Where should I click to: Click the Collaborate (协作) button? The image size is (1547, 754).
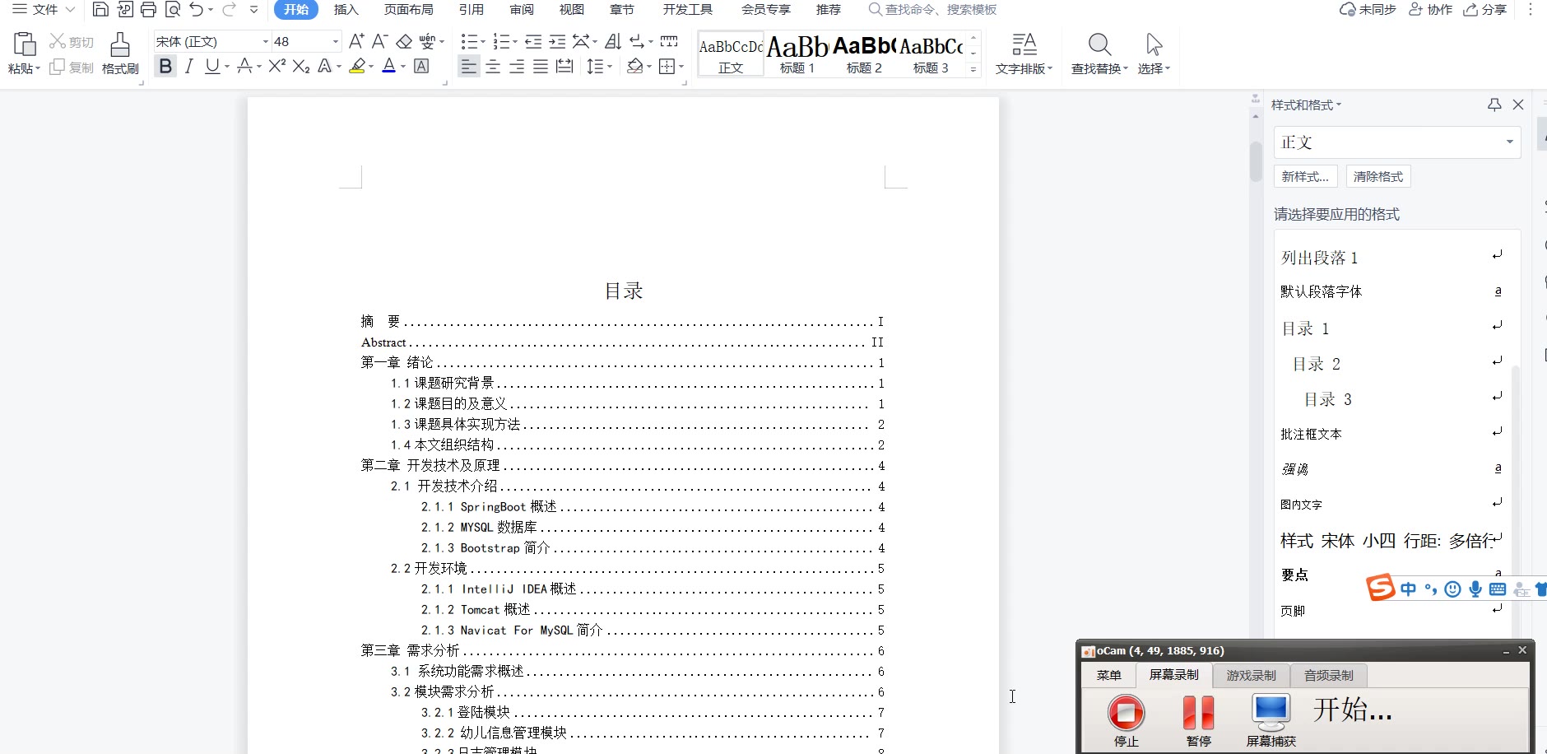(x=1430, y=10)
